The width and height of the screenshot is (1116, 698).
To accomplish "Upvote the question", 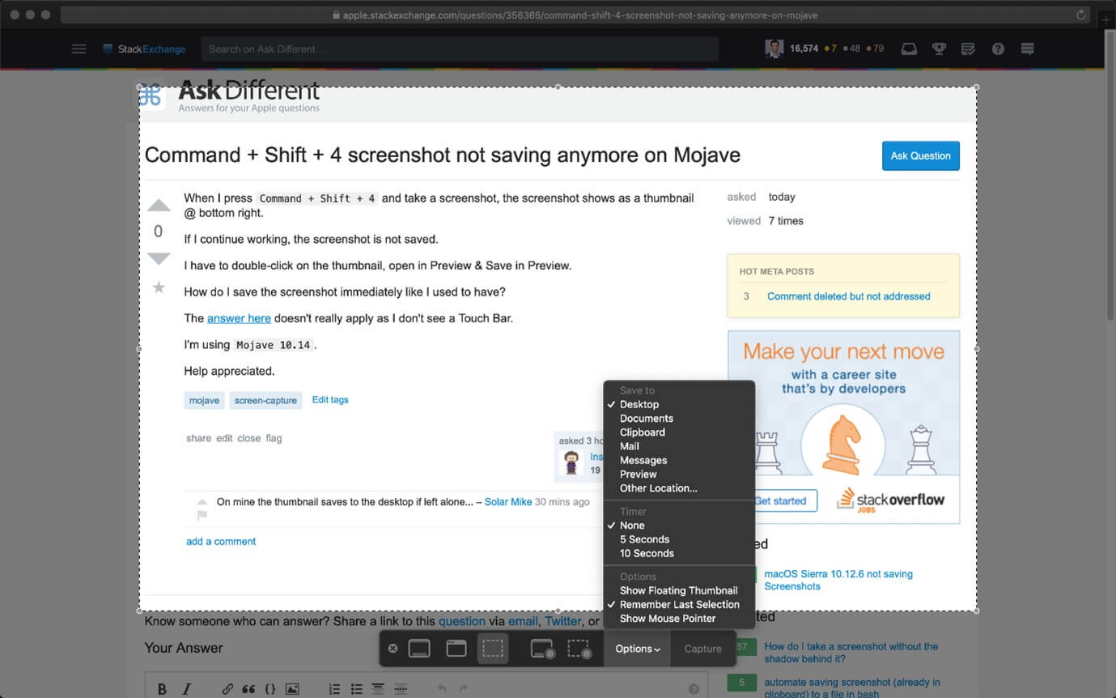I will pyautogui.click(x=159, y=206).
